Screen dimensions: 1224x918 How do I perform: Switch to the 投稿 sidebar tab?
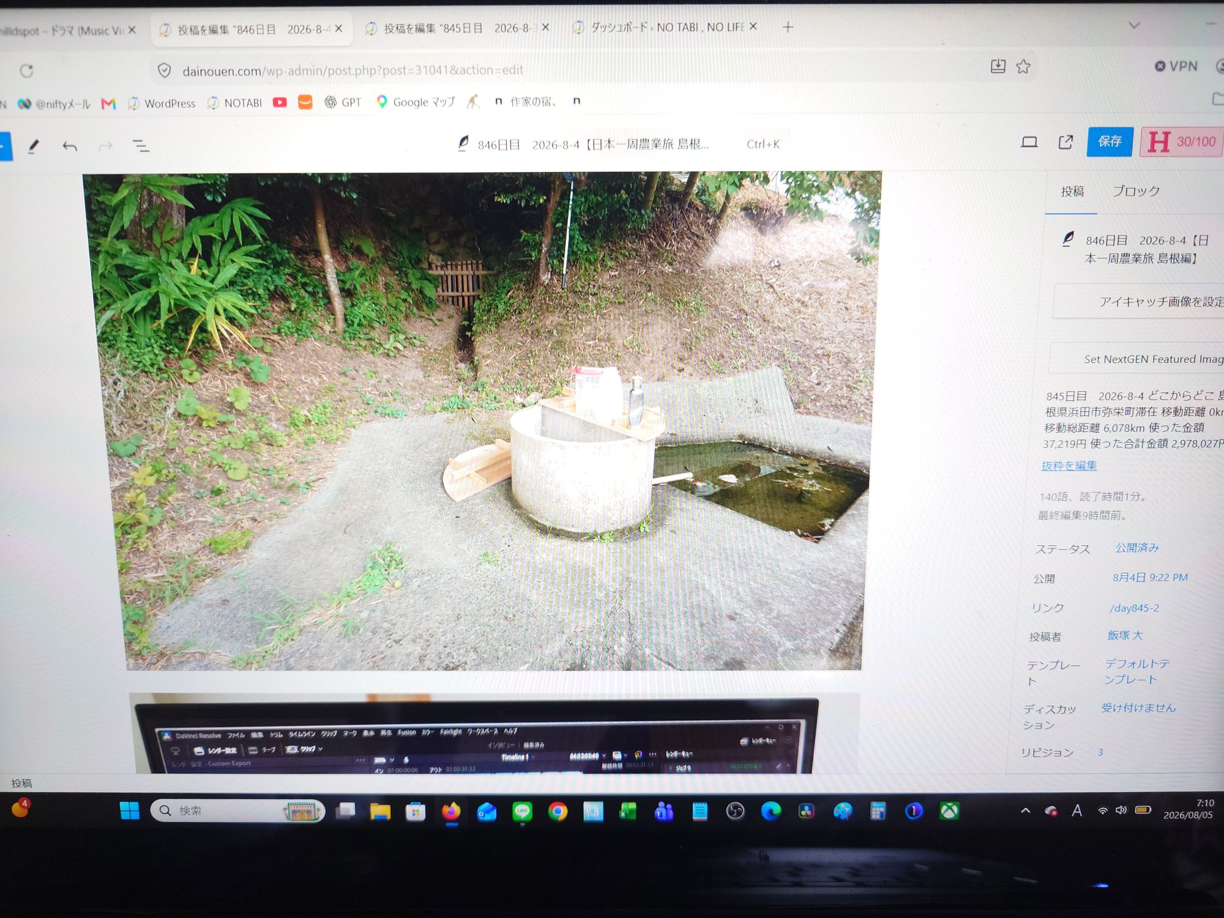pyautogui.click(x=1072, y=192)
